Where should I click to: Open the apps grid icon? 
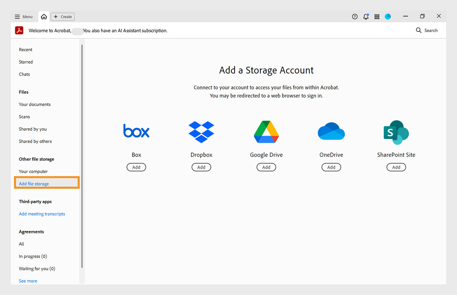(x=377, y=17)
